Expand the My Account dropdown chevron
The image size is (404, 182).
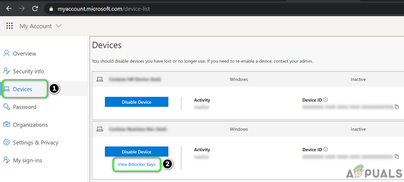tap(59, 26)
